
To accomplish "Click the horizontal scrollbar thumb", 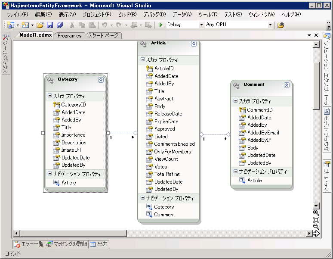I will [74, 234].
